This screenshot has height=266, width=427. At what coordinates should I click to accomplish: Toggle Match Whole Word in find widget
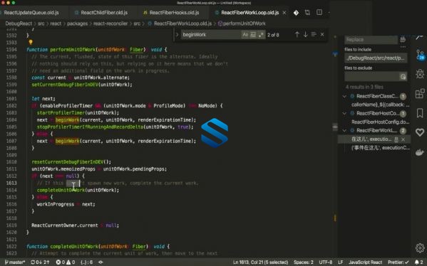pyautogui.click(x=253, y=35)
